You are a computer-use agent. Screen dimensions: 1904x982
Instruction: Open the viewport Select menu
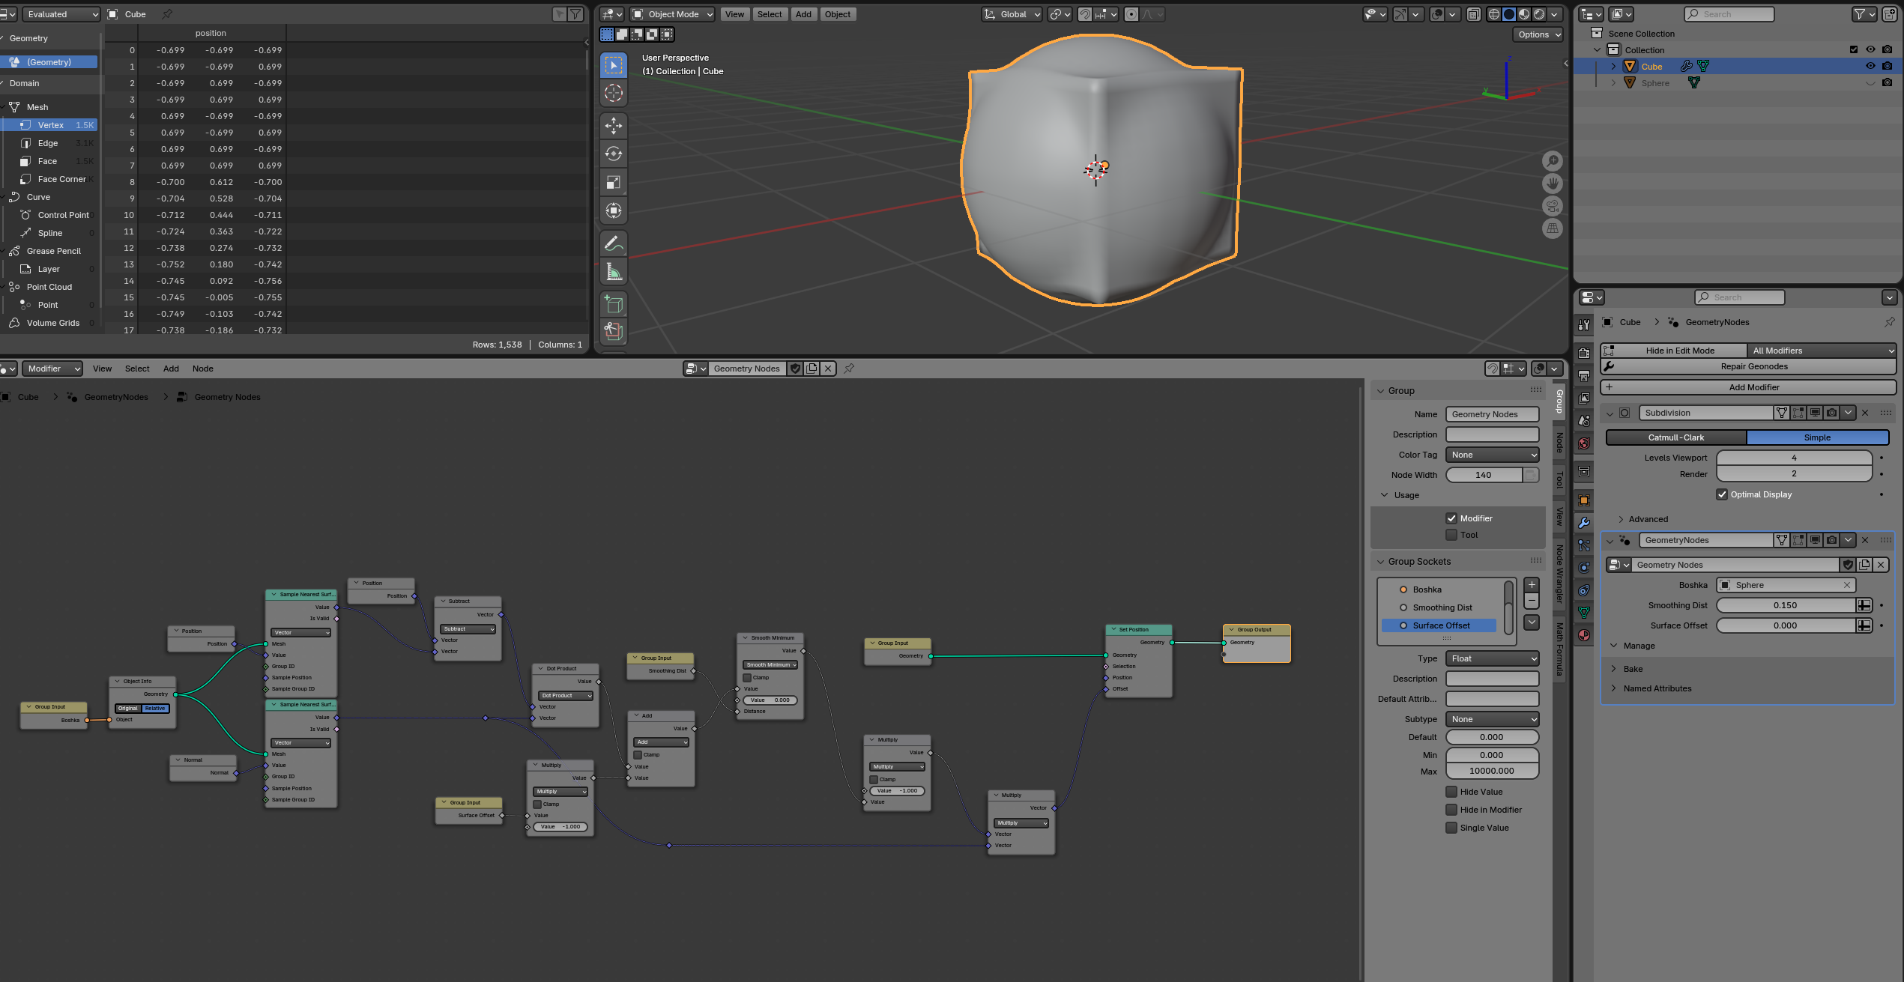tap(769, 14)
